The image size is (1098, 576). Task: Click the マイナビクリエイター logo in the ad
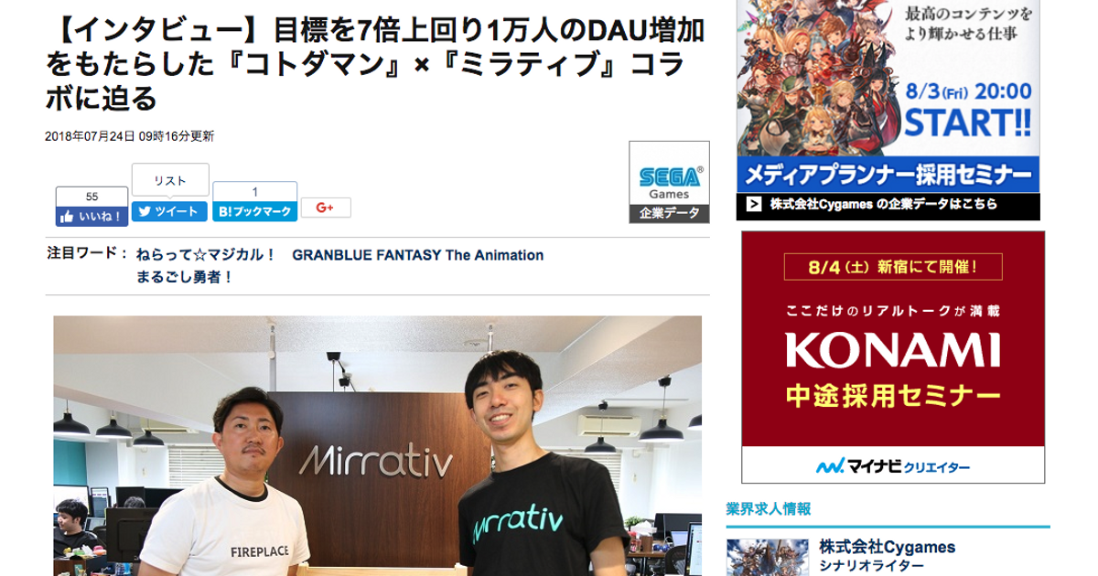click(x=893, y=466)
